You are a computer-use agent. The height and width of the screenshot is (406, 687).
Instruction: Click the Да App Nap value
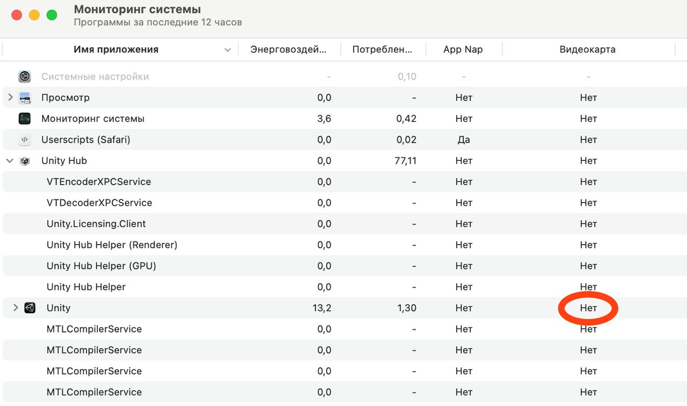coord(464,139)
